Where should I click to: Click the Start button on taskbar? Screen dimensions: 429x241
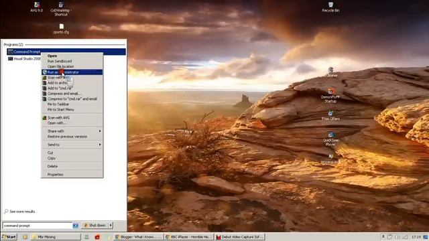click(x=9, y=237)
